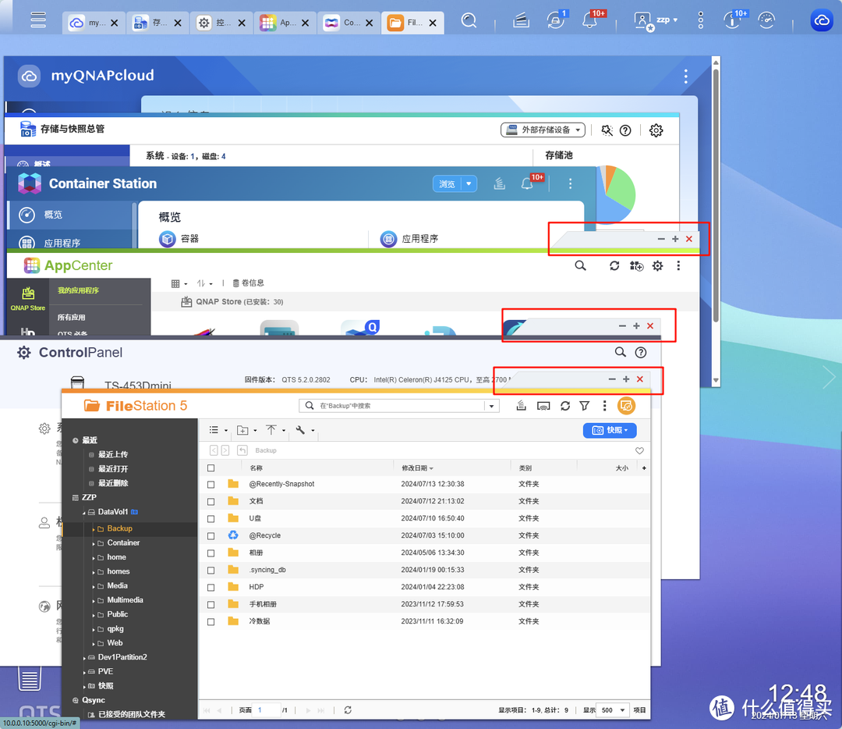This screenshot has width=842, height=729.
Task: Click the Control Panel help icon
Action: 641,353
